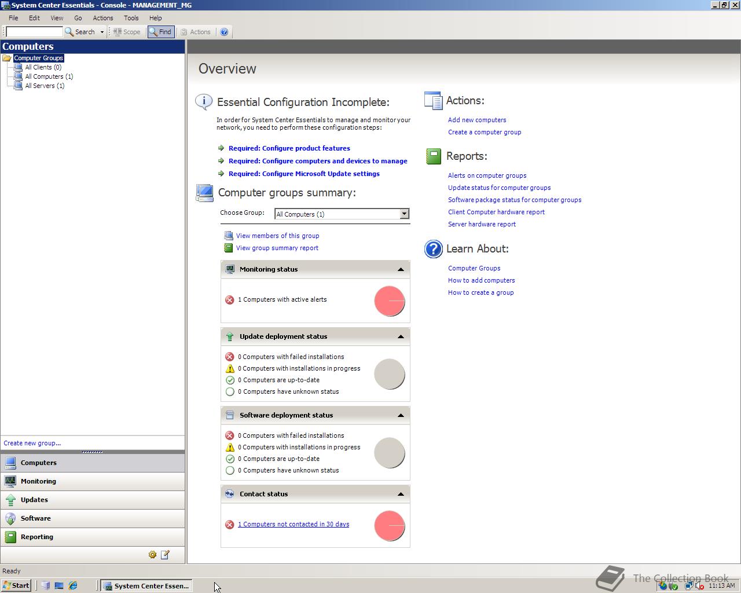Click the Learn About question mark icon
Screen dimensions: 741x593
coord(433,249)
